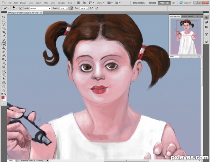Reset default foreground and background colors
This screenshot has width=210, height=162.
(2, 94)
